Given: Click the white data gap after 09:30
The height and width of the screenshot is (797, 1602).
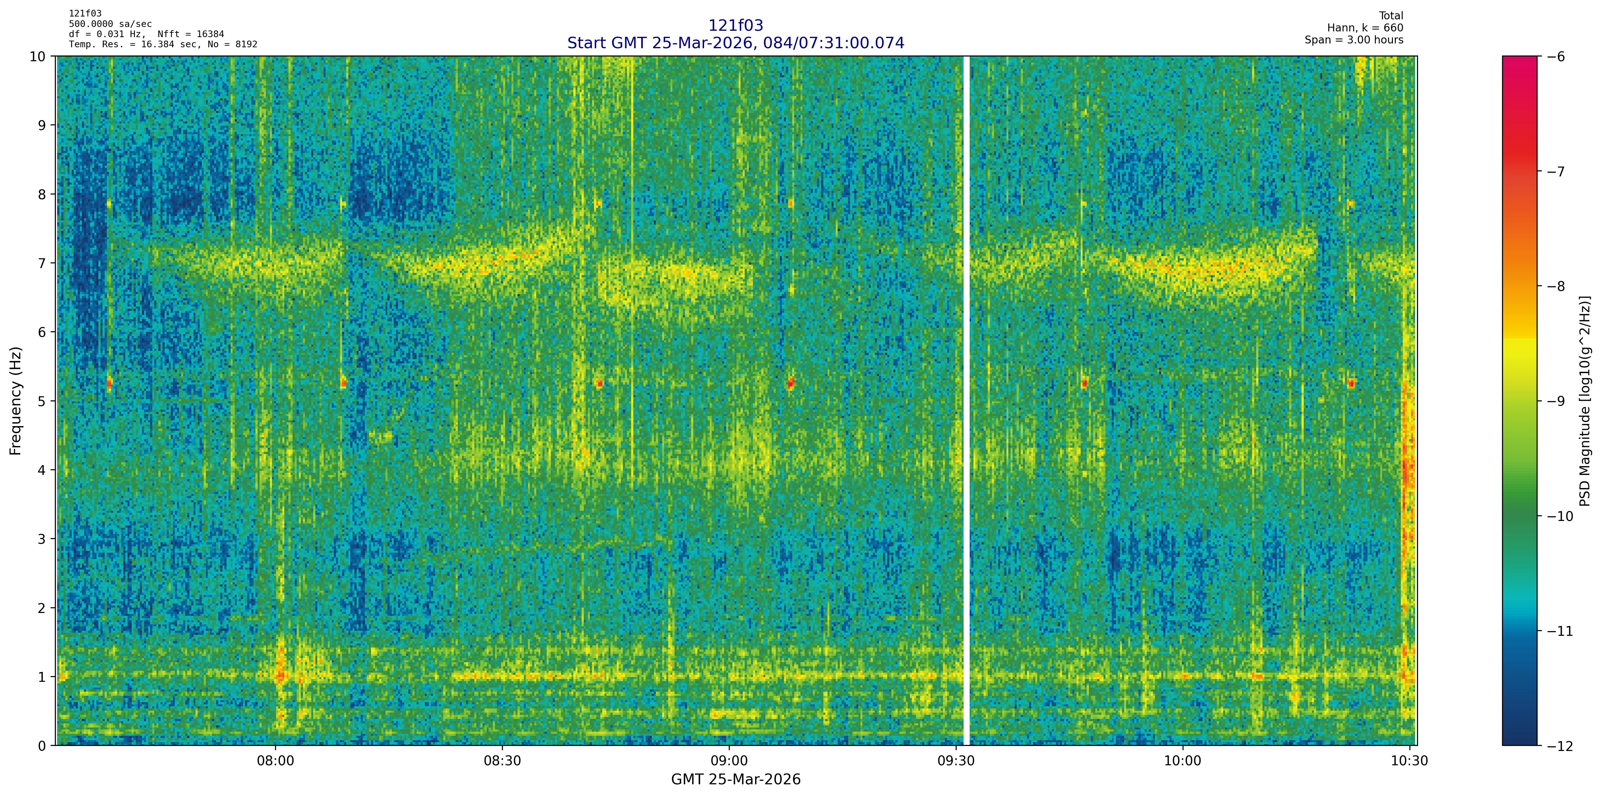Looking at the screenshot, I should point(966,401).
